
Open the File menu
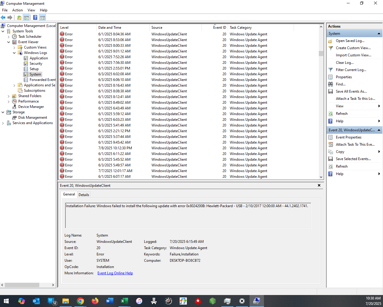point(5,10)
